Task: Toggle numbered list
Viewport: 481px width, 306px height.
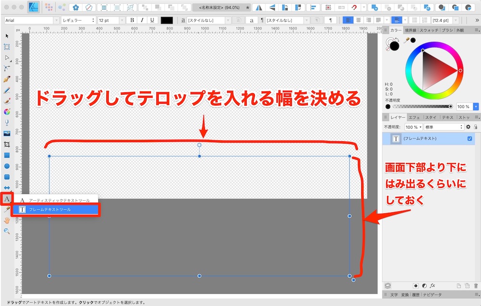Action: point(425,20)
